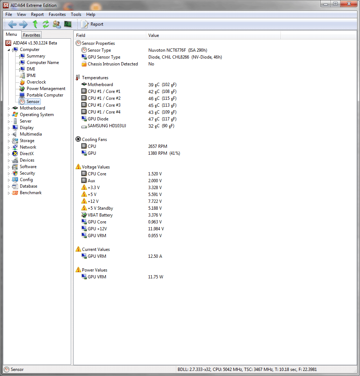Click the Database icon in the tree
The height and width of the screenshot is (376, 360).
pos(15,186)
